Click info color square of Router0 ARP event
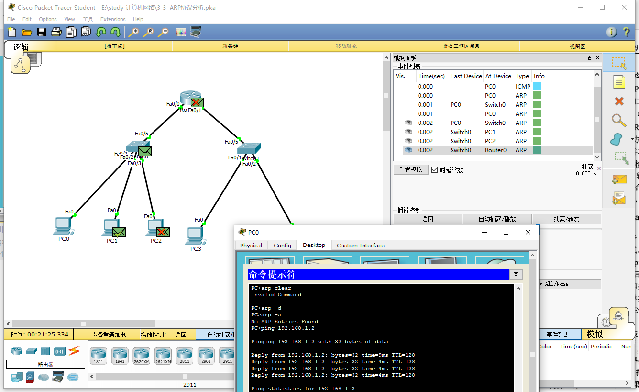The image size is (639, 392). point(537,150)
